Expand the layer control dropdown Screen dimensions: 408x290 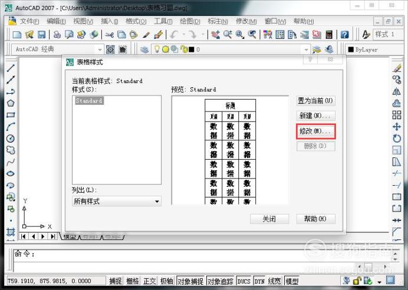click(x=306, y=50)
